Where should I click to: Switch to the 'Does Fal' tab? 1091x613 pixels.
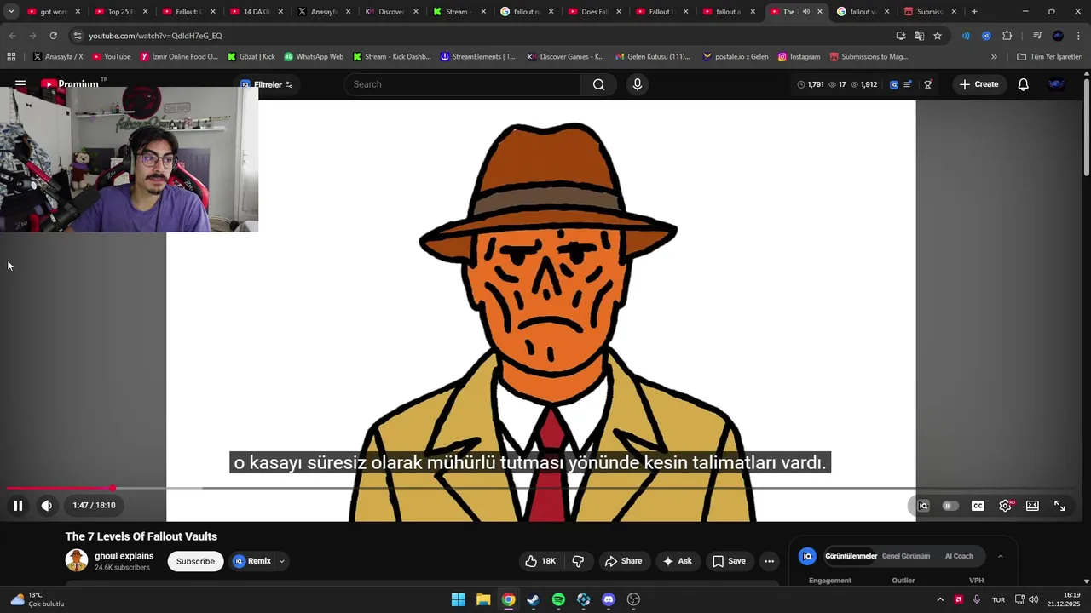pyautogui.click(x=594, y=12)
